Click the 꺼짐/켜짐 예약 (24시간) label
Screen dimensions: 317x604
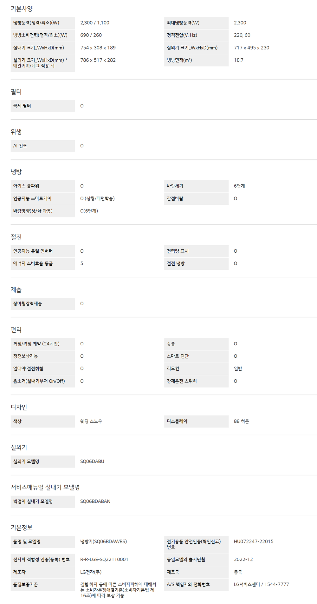tap(36, 344)
